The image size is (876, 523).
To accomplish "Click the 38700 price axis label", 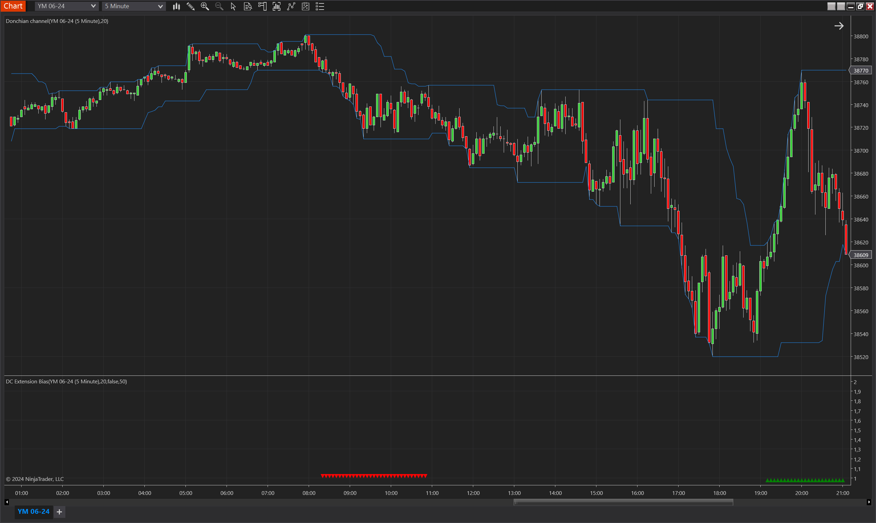I will (x=861, y=151).
